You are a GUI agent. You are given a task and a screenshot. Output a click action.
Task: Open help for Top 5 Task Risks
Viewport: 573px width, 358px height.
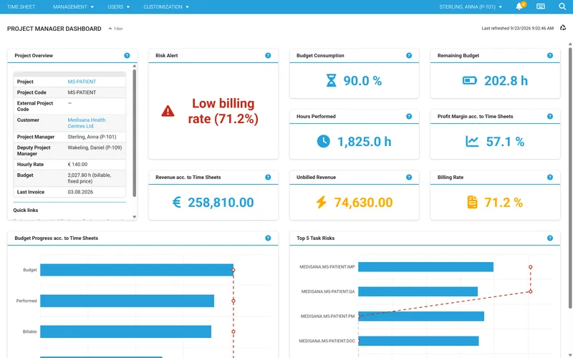550,238
